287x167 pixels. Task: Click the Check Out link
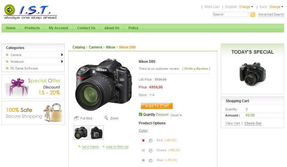pyautogui.click(x=253, y=123)
